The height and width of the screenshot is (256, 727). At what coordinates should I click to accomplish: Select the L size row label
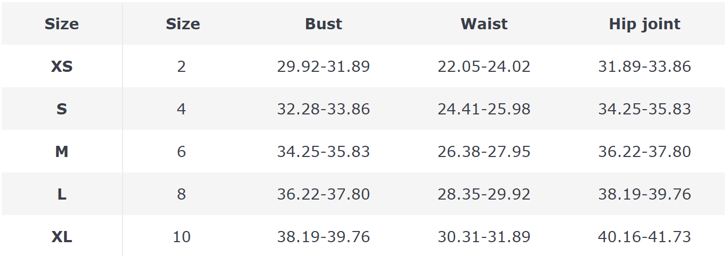[x=62, y=194]
